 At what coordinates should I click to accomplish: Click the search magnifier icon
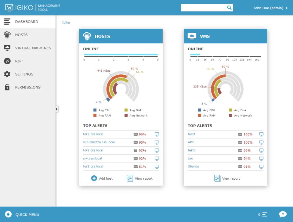pyautogui.click(x=229, y=7)
